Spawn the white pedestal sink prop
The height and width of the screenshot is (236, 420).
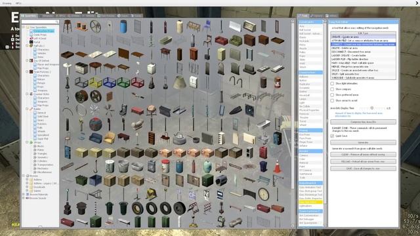tap(67, 68)
